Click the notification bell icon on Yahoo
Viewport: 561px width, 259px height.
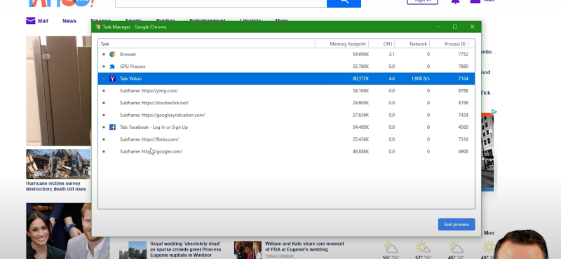[x=455, y=1]
